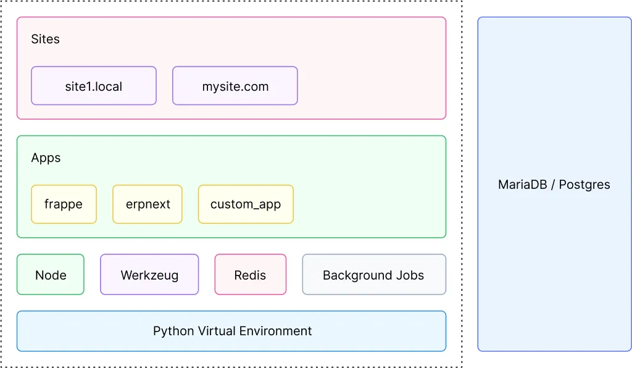Toggle the site1.local site entry

[x=93, y=86]
